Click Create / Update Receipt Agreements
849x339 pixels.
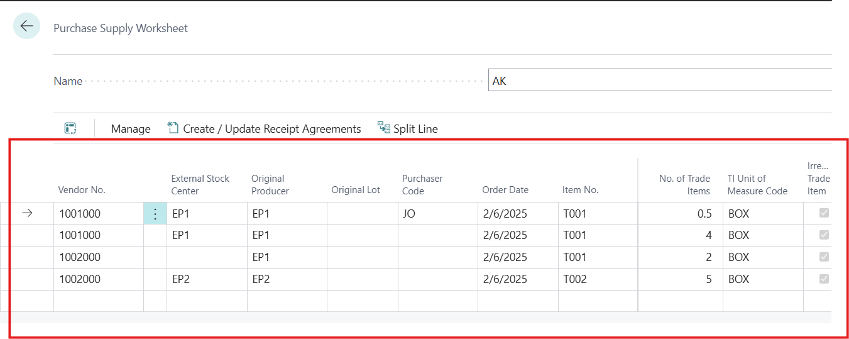pyautogui.click(x=271, y=129)
